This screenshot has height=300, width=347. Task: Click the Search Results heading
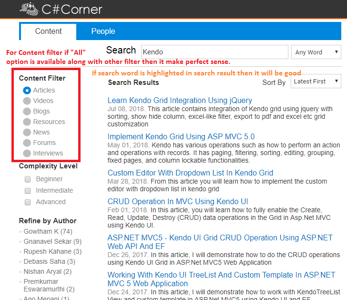click(x=133, y=83)
